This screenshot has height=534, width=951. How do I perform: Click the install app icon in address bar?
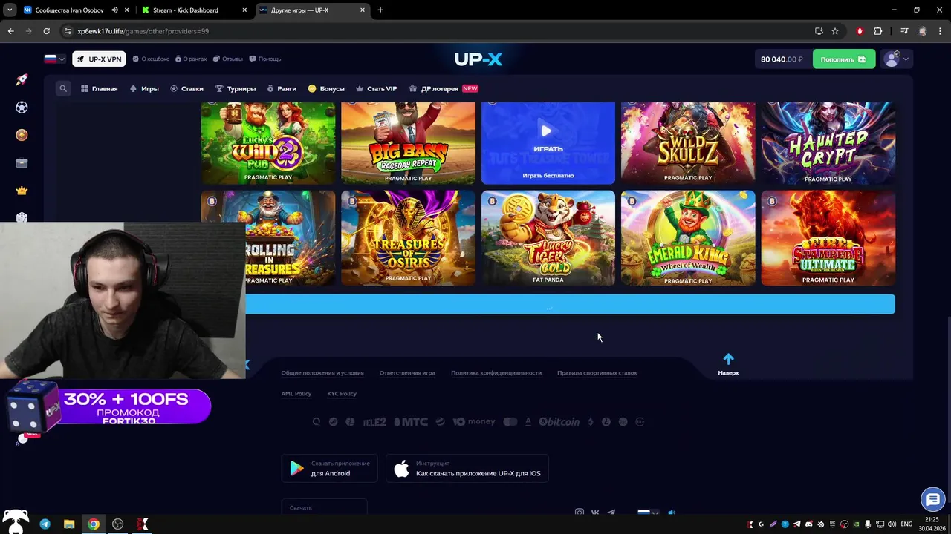tap(819, 31)
